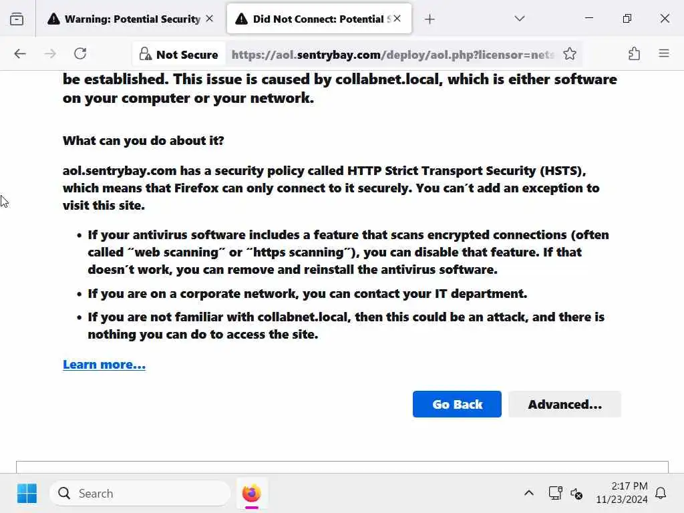The width and height of the screenshot is (684, 513).
Task: Show hidden system tray icons
Action: click(x=528, y=494)
